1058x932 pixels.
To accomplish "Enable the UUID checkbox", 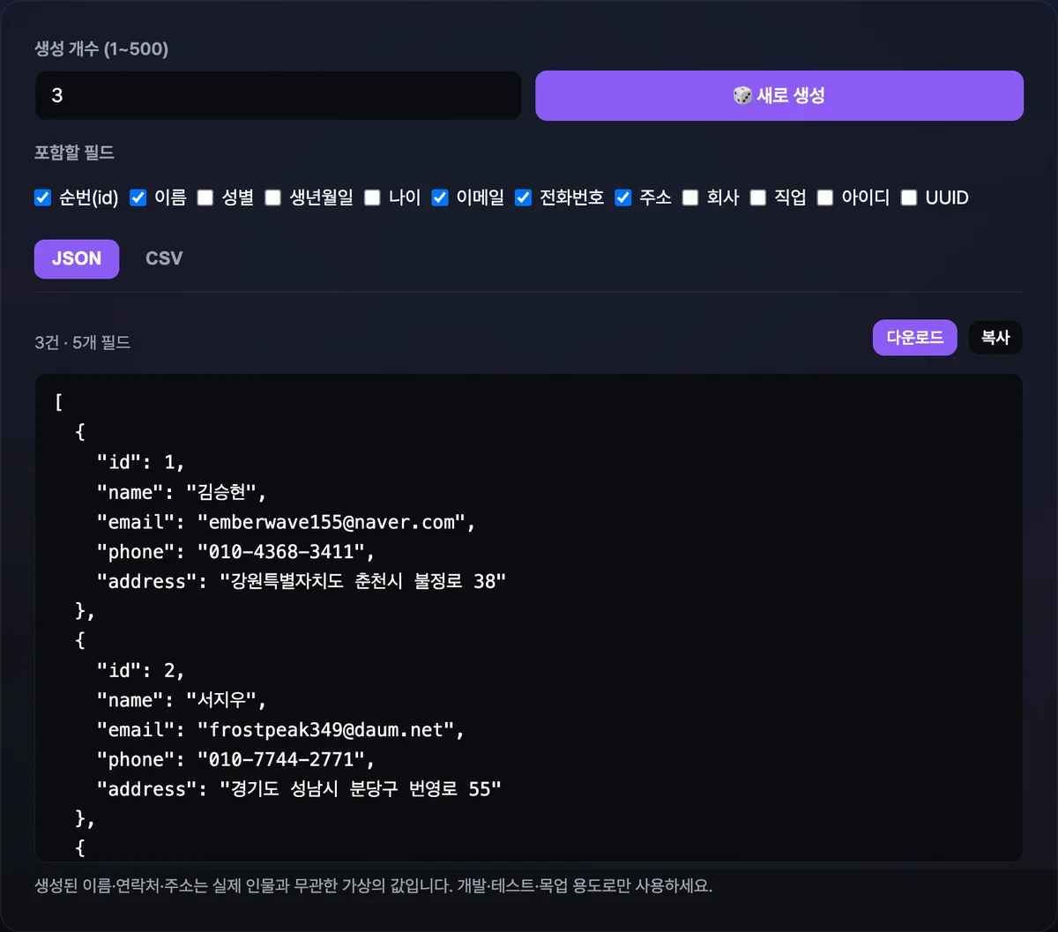I will pyautogui.click(x=909, y=198).
